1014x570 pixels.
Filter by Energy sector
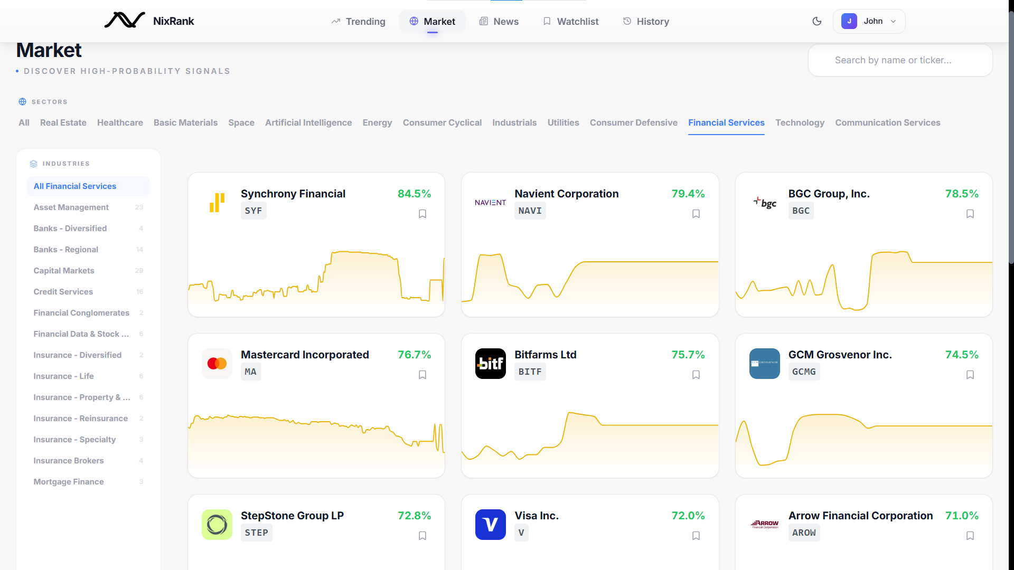pos(377,122)
